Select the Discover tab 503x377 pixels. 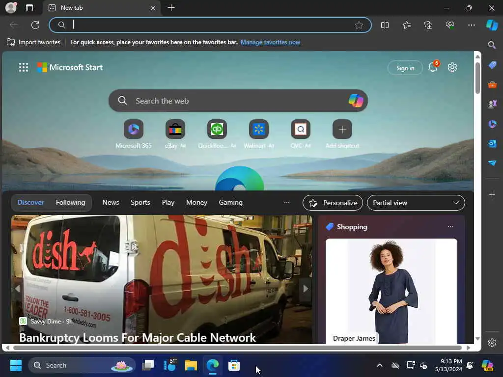tap(31, 202)
